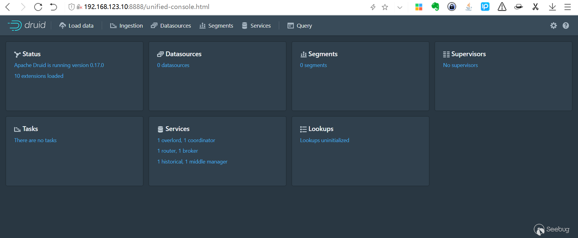
Task: Click the 1 historical, 1 middle manager link
Action: tap(192, 162)
